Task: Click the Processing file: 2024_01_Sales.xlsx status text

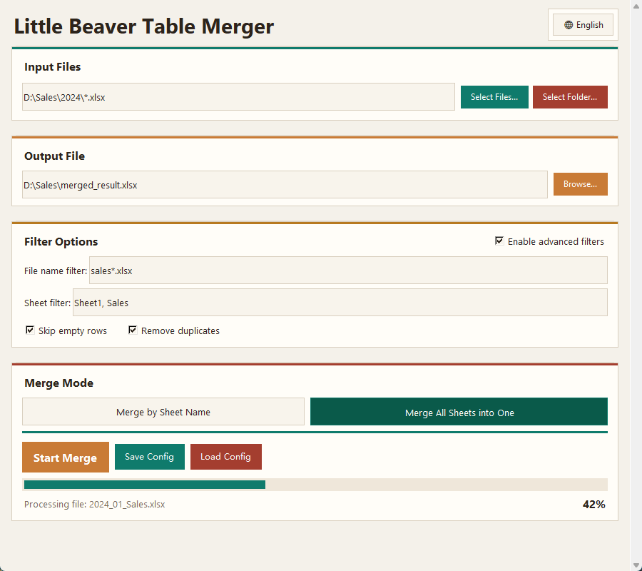Action: (95, 504)
